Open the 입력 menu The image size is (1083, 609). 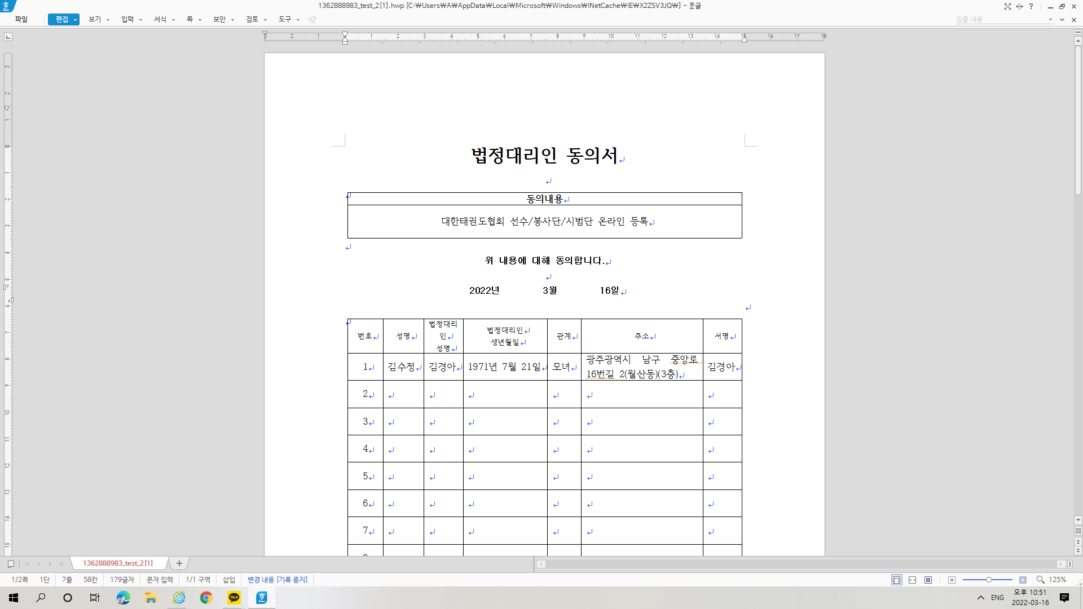127,20
